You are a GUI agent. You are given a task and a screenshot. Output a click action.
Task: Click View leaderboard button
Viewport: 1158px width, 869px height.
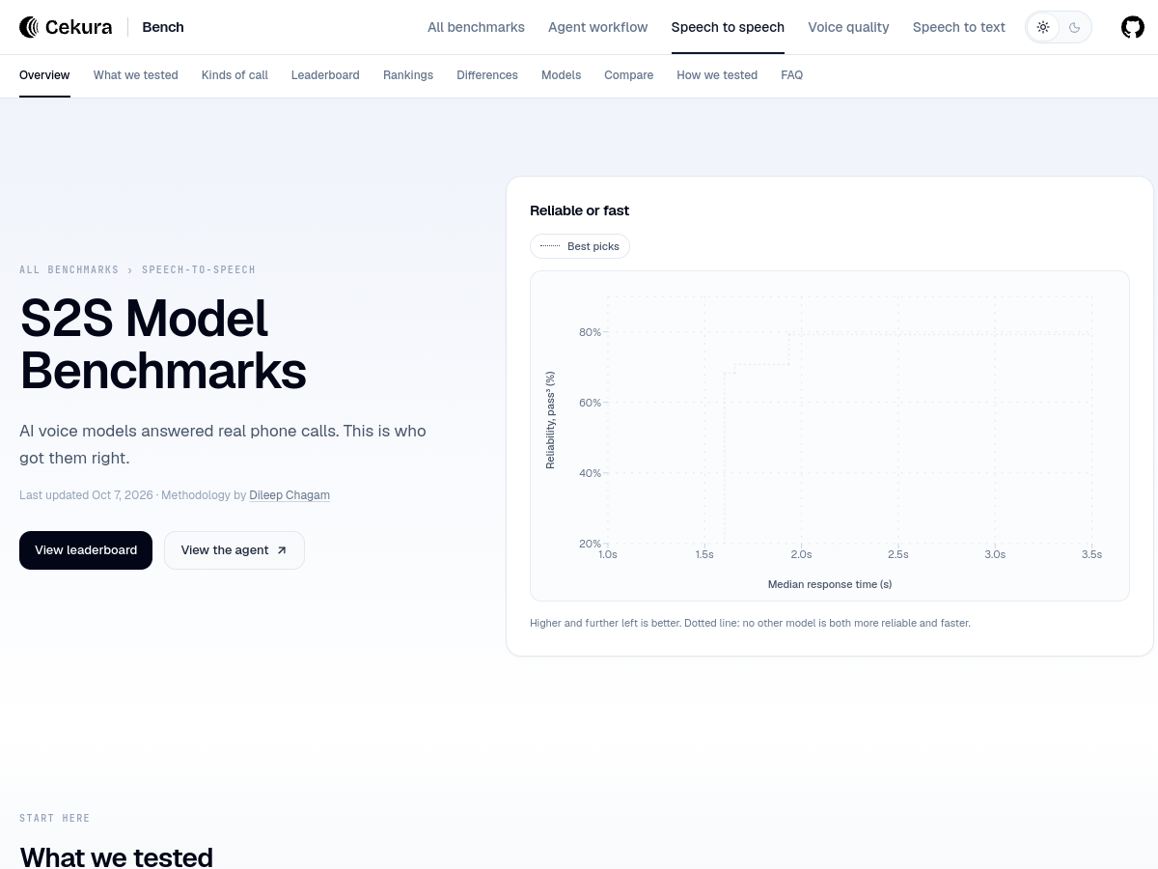point(86,550)
